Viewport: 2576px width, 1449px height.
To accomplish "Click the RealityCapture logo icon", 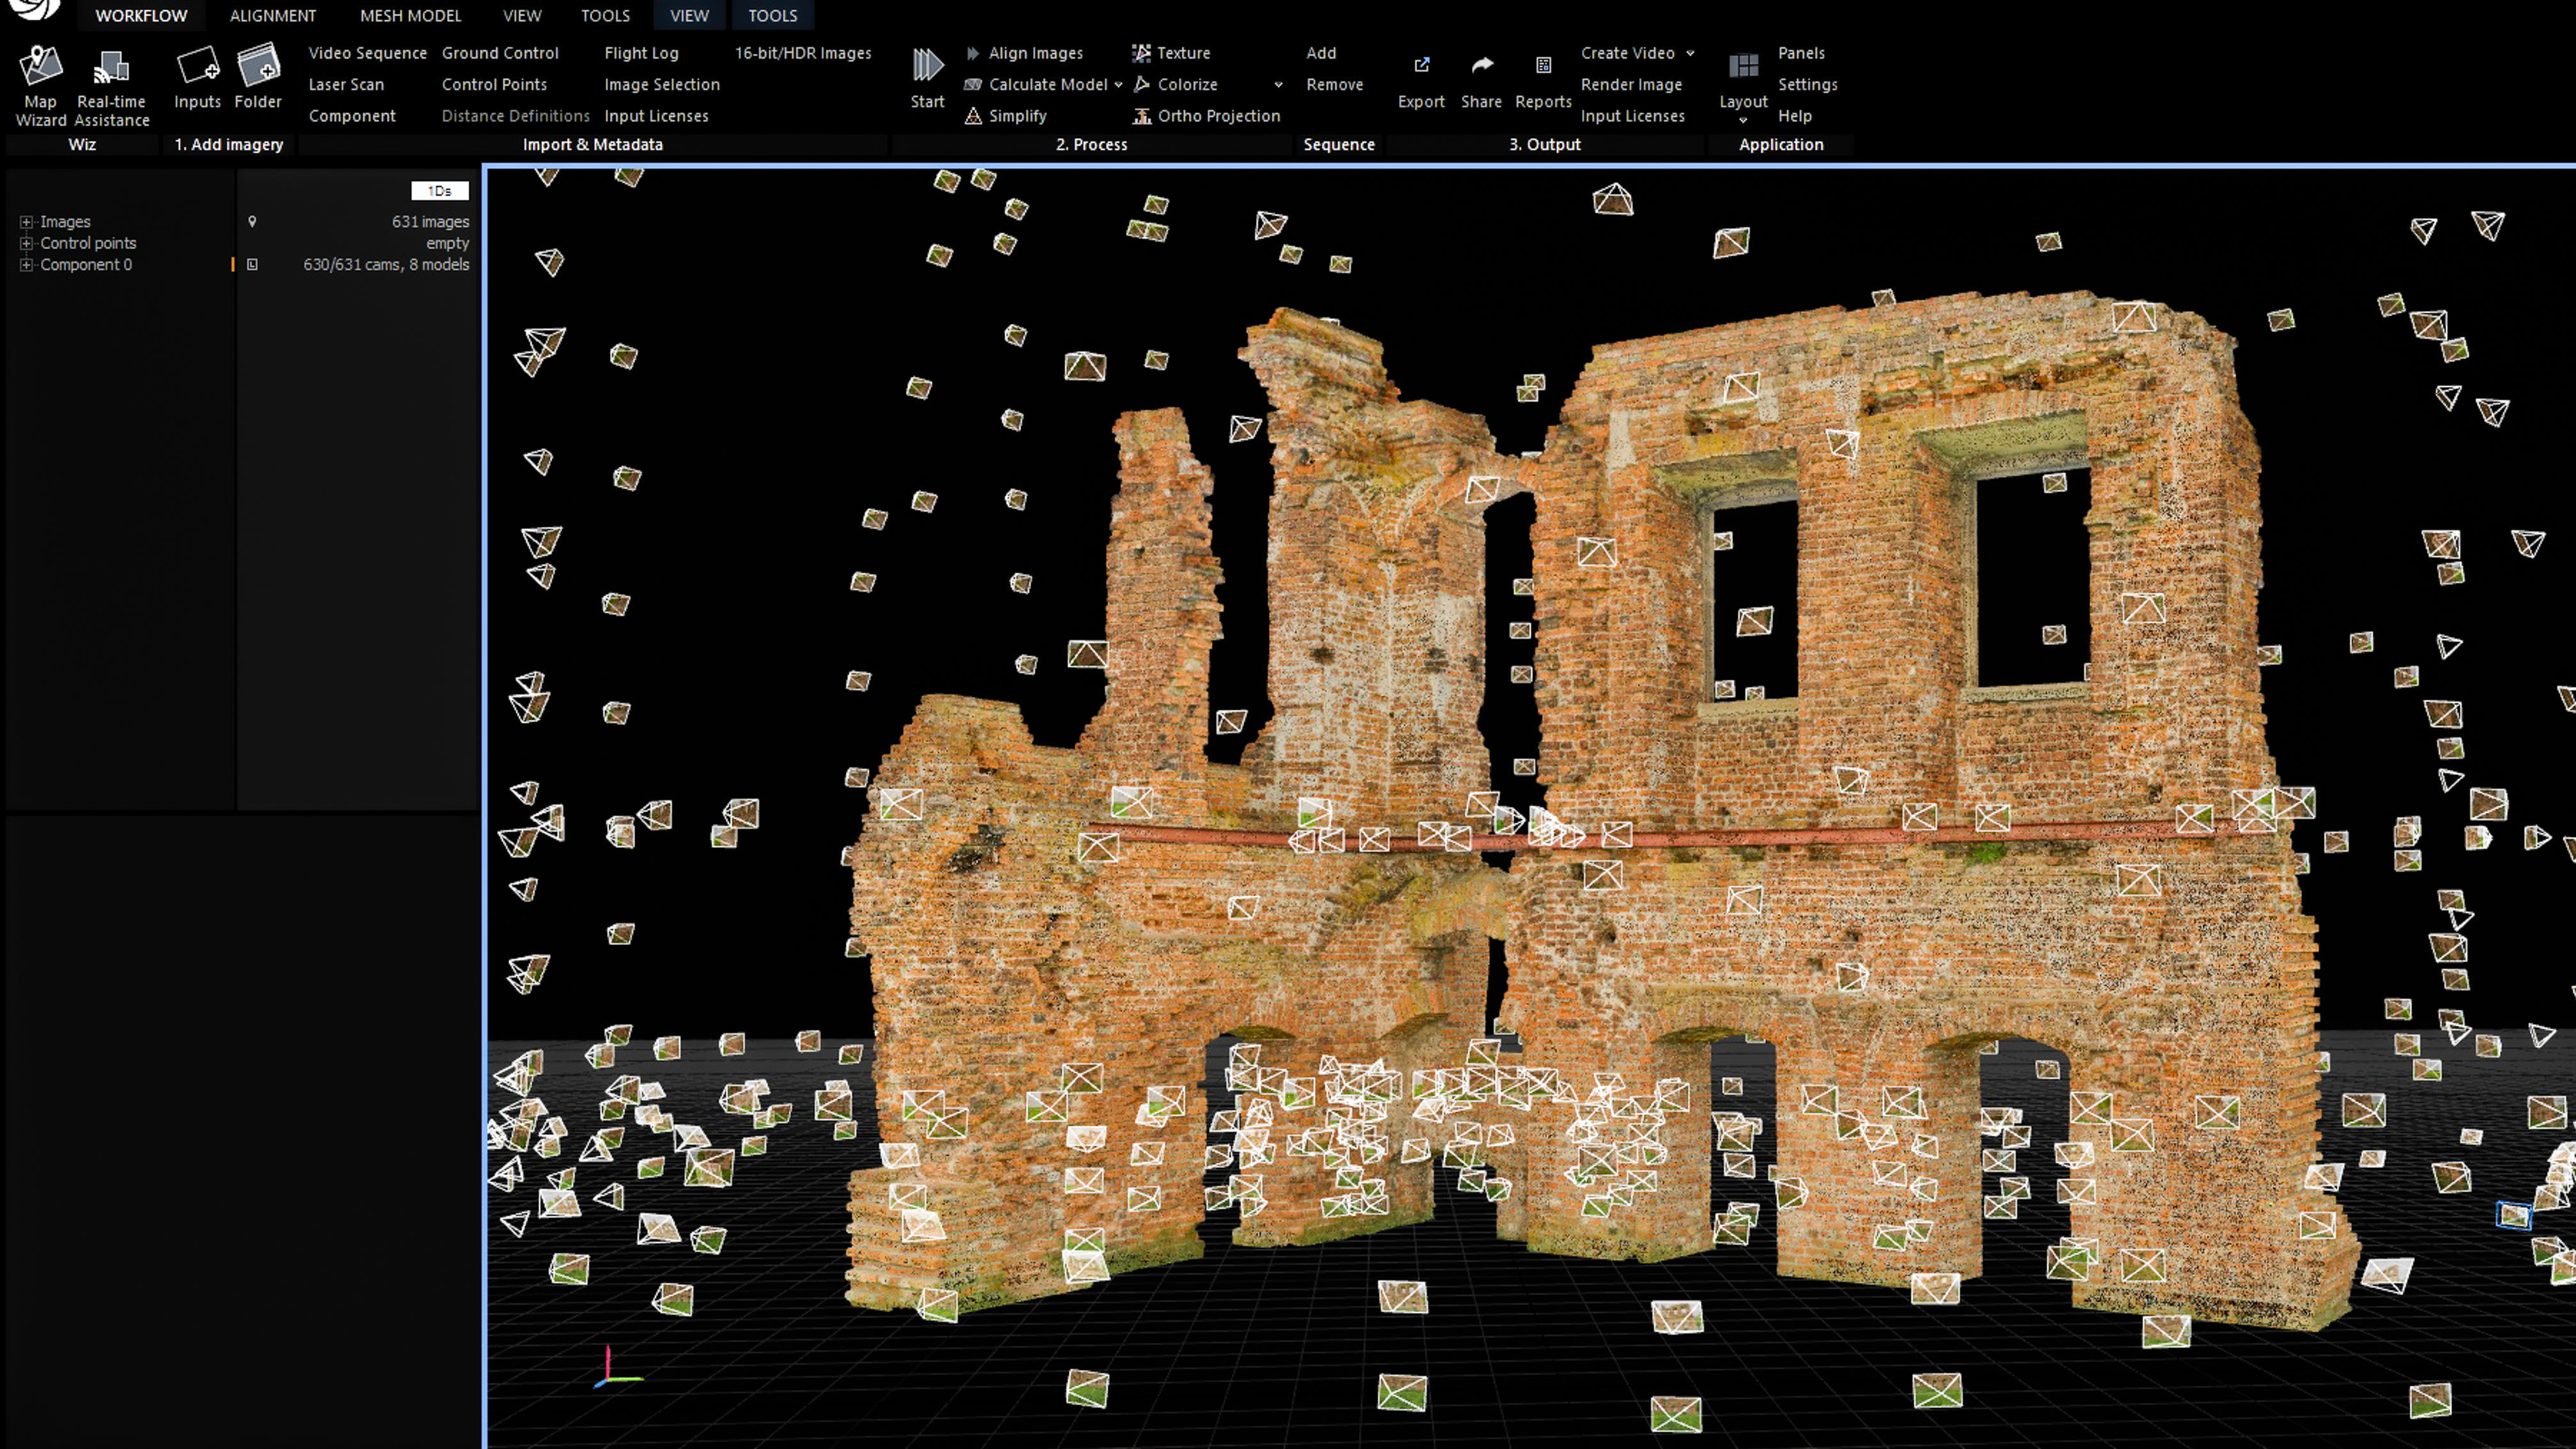I will coord(36,8).
